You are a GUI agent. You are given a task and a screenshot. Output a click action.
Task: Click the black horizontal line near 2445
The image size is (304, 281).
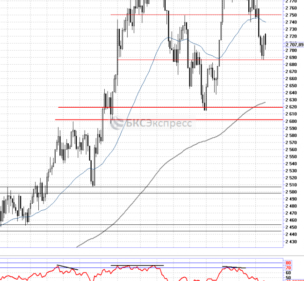click(140, 231)
